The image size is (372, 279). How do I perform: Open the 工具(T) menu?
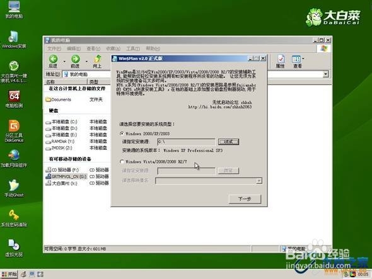click(133, 48)
